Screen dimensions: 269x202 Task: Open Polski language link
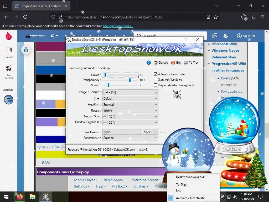(225, 78)
